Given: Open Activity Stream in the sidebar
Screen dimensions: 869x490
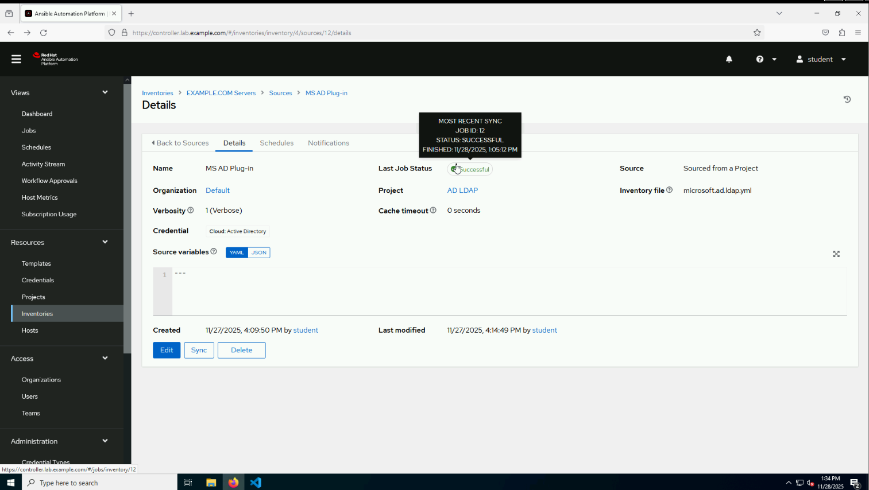Looking at the screenshot, I should coord(43,164).
